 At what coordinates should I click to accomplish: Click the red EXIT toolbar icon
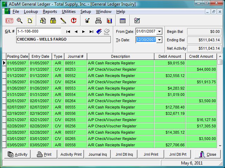click(9, 21)
